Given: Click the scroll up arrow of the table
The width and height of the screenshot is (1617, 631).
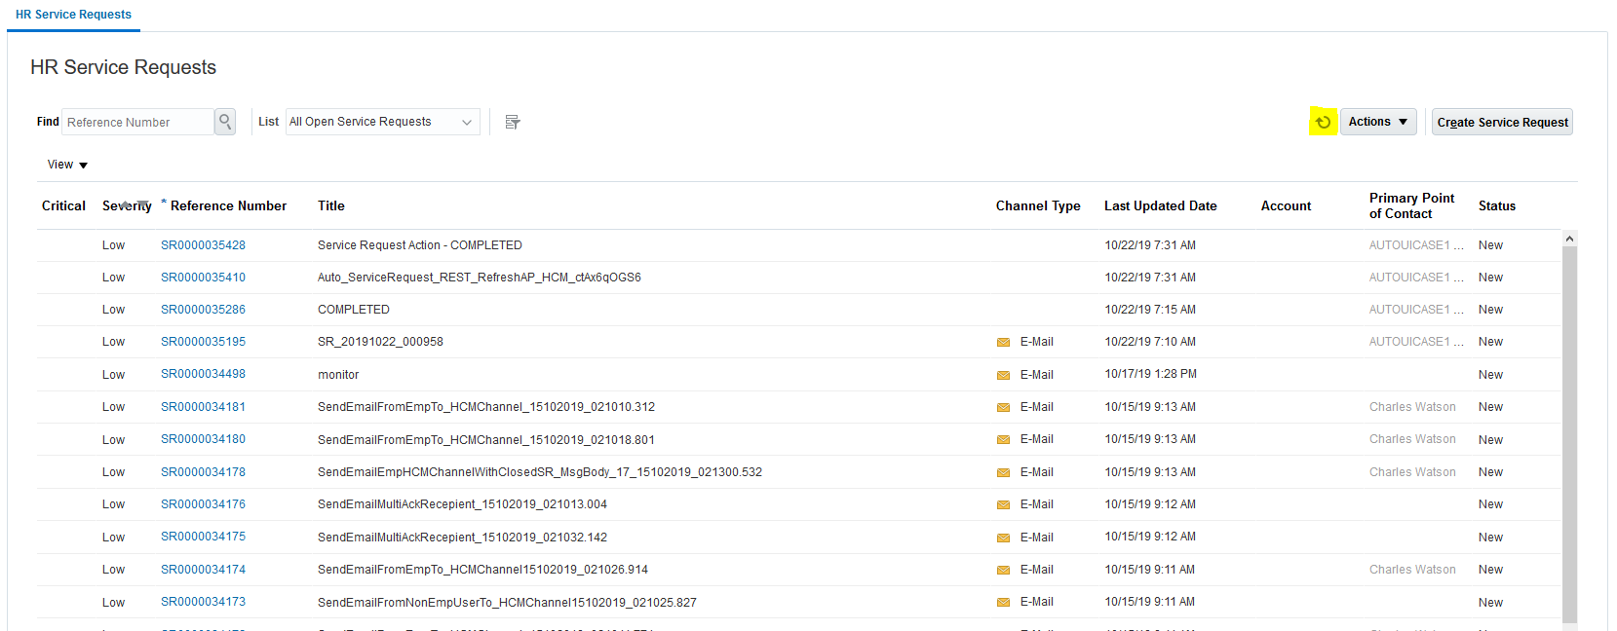Looking at the screenshot, I should (1569, 239).
